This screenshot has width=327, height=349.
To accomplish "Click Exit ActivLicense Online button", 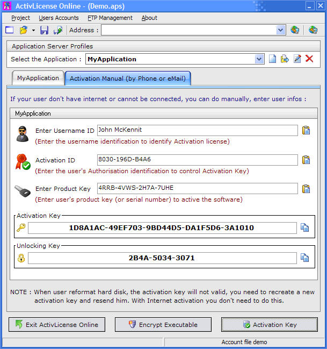I will [57, 324].
